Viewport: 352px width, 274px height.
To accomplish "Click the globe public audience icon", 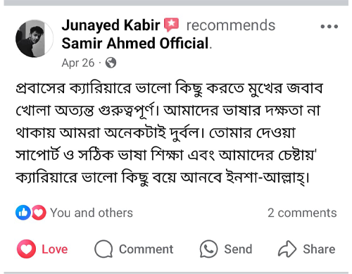I will (x=111, y=63).
